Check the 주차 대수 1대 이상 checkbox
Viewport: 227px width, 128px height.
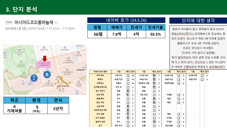click(128, 76)
